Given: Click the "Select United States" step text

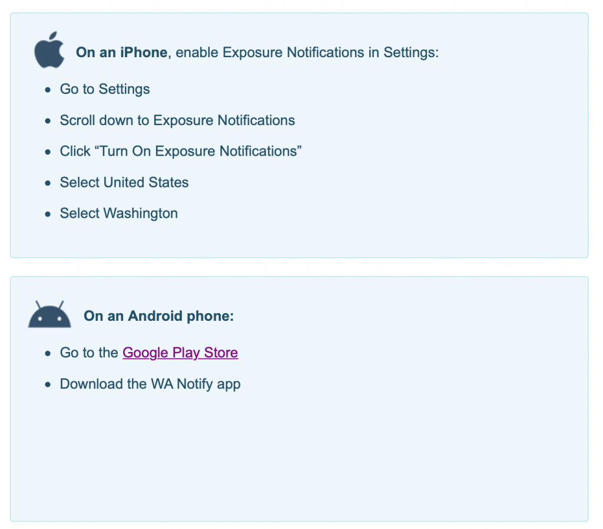Looking at the screenshot, I should pyautogui.click(x=124, y=182).
